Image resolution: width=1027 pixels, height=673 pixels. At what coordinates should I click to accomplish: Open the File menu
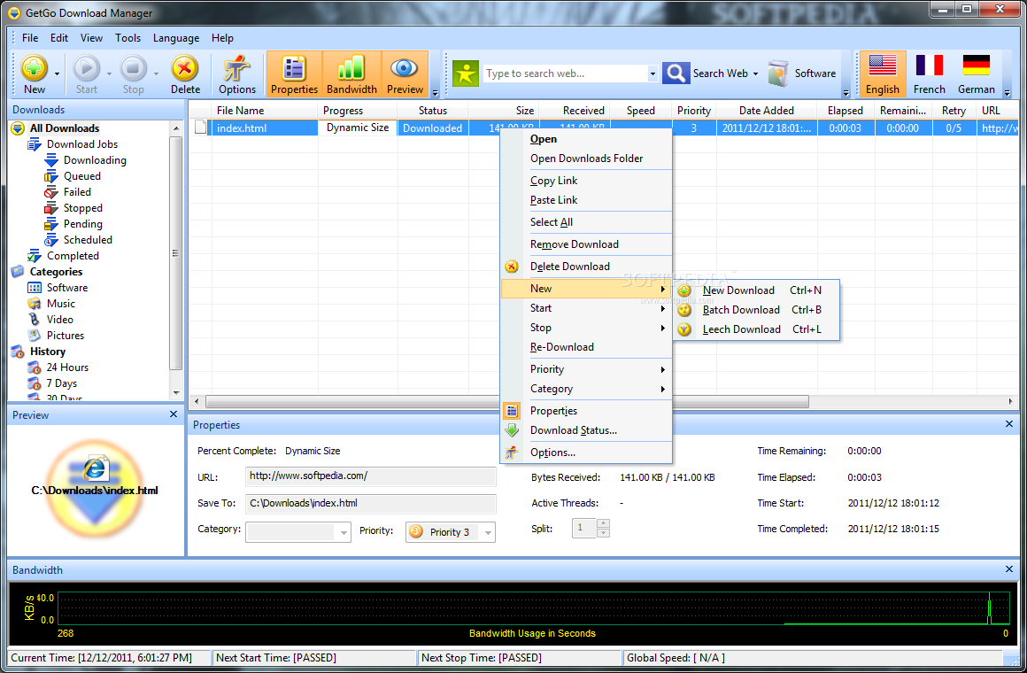[x=30, y=38]
